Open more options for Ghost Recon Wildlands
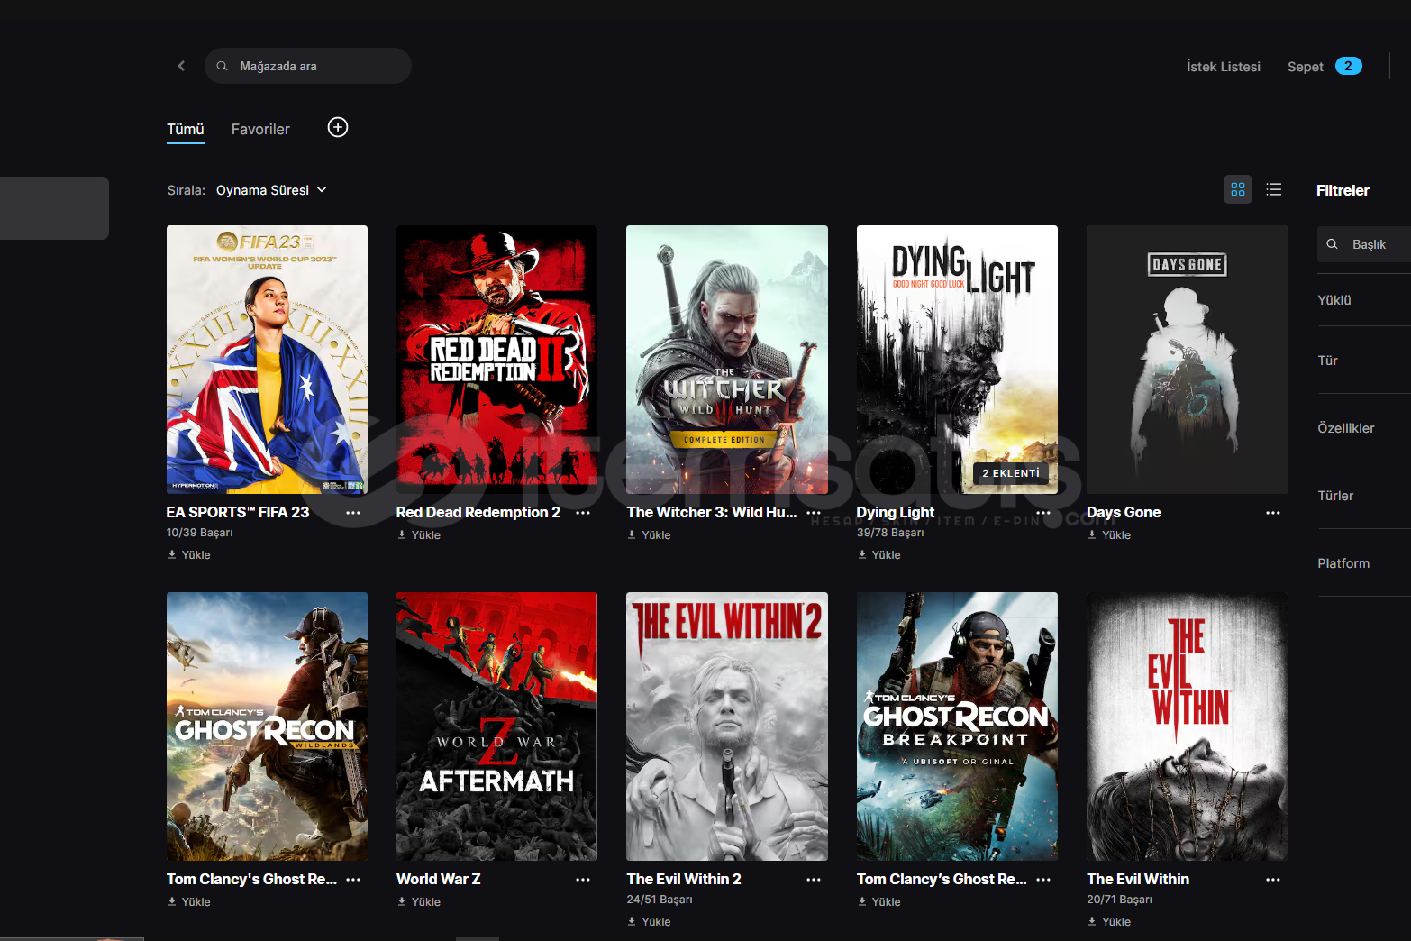Viewport: 1411px width, 941px height. pos(353,880)
